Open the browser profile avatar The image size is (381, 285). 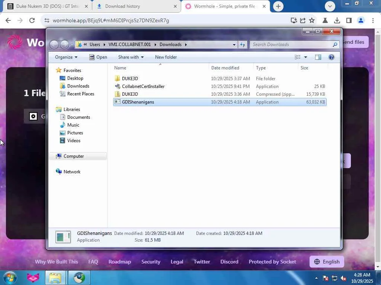point(361,21)
